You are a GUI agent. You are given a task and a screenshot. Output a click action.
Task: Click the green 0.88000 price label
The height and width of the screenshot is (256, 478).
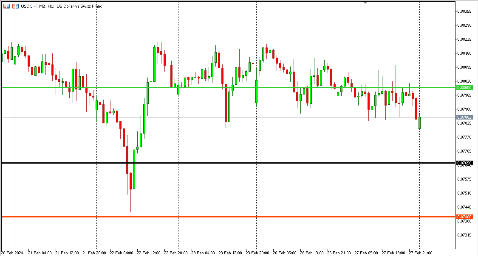point(464,88)
